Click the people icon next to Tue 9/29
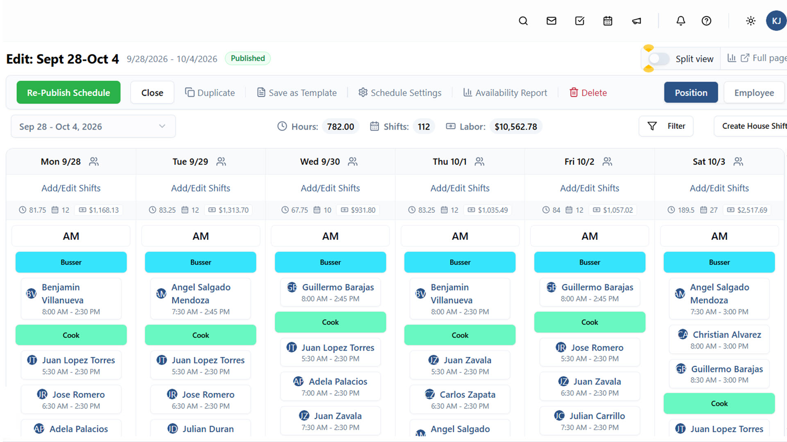The height and width of the screenshot is (442, 787). pyautogui.click(x=221, y=162)
